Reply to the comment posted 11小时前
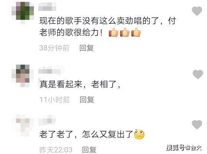The height and width of the screenshot is (154, 207). click(87, 99)
